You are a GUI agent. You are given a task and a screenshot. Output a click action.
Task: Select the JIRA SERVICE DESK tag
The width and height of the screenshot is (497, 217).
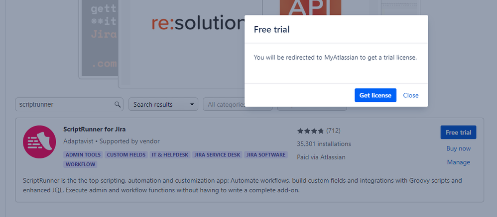point(217,155)
